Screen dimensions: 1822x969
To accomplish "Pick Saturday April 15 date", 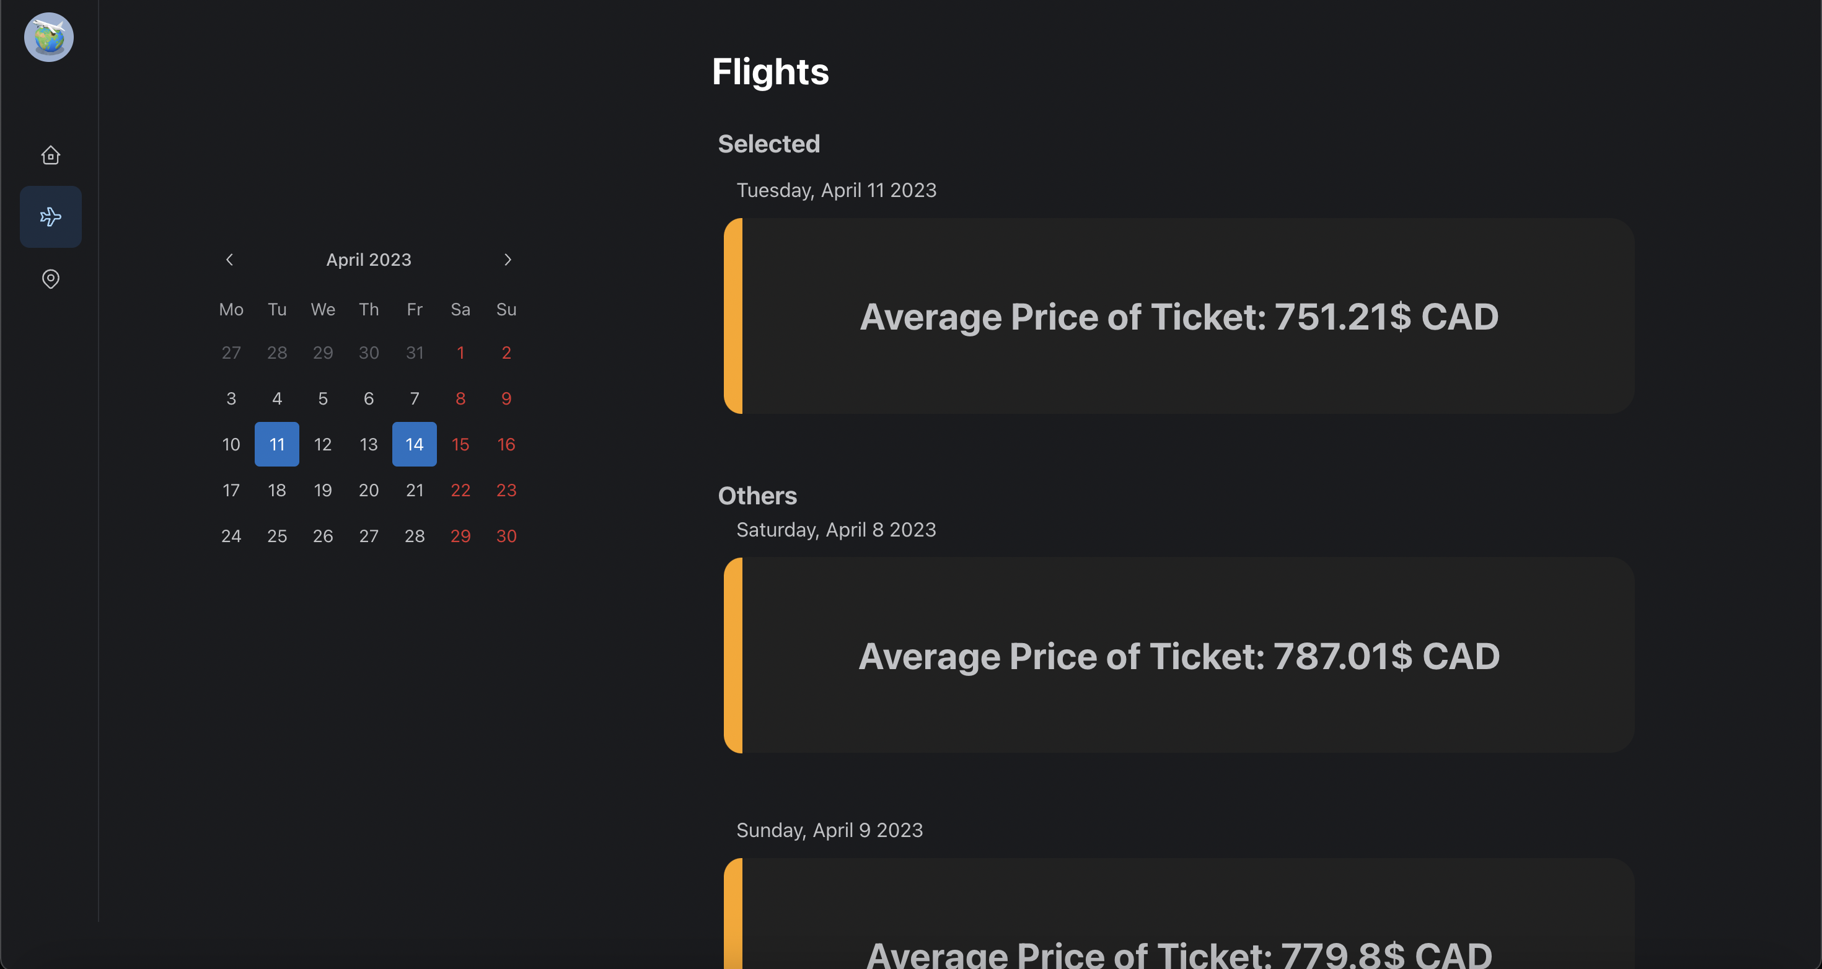I will (460, 444).
